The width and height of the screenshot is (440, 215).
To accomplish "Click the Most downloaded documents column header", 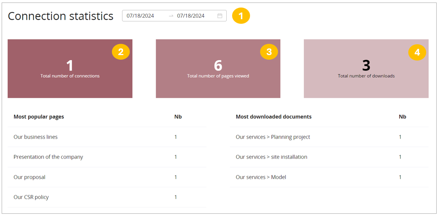I will (273, 117).
